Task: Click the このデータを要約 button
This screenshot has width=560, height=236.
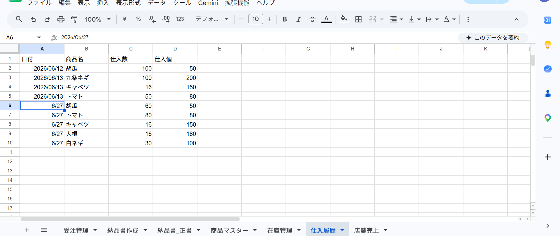Action: click(493, 38)
